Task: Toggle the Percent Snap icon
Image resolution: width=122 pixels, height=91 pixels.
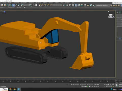Action: [45, 5]
